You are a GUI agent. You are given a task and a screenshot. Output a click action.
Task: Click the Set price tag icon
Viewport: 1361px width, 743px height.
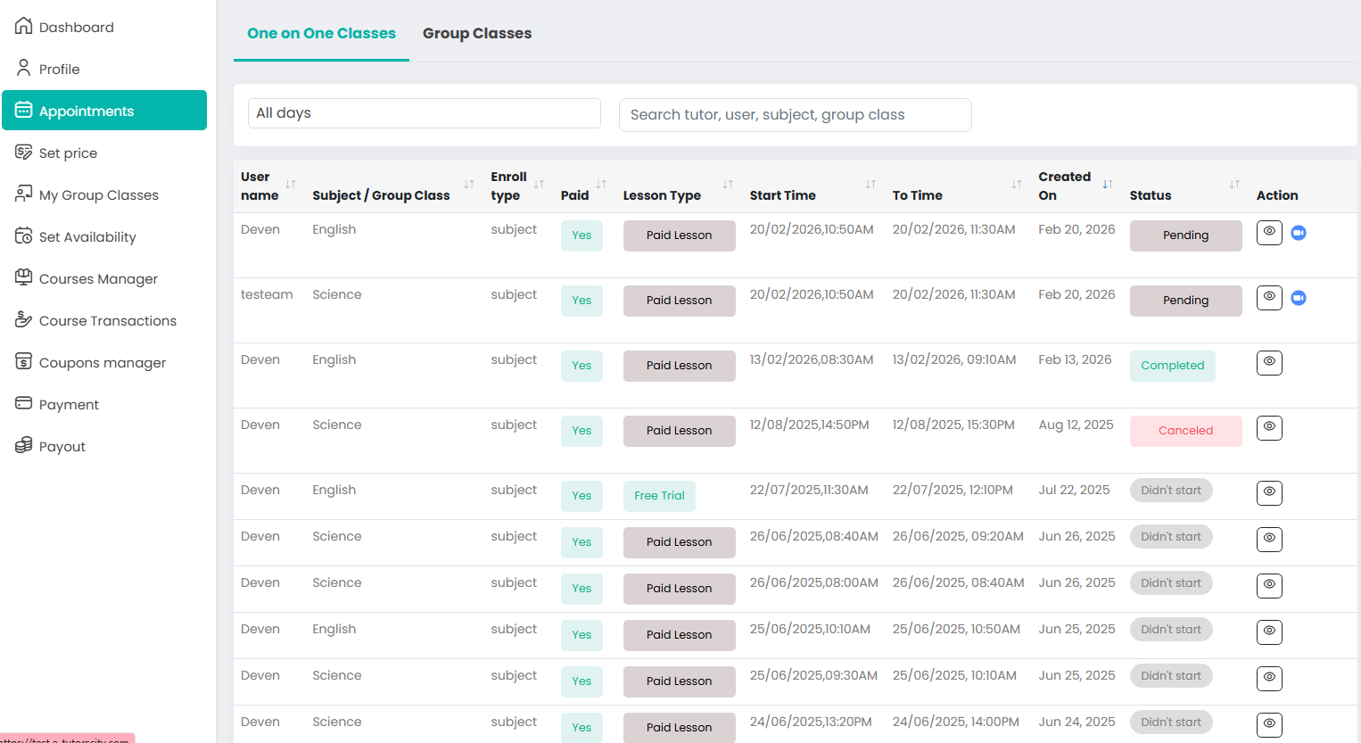[24, 152]
